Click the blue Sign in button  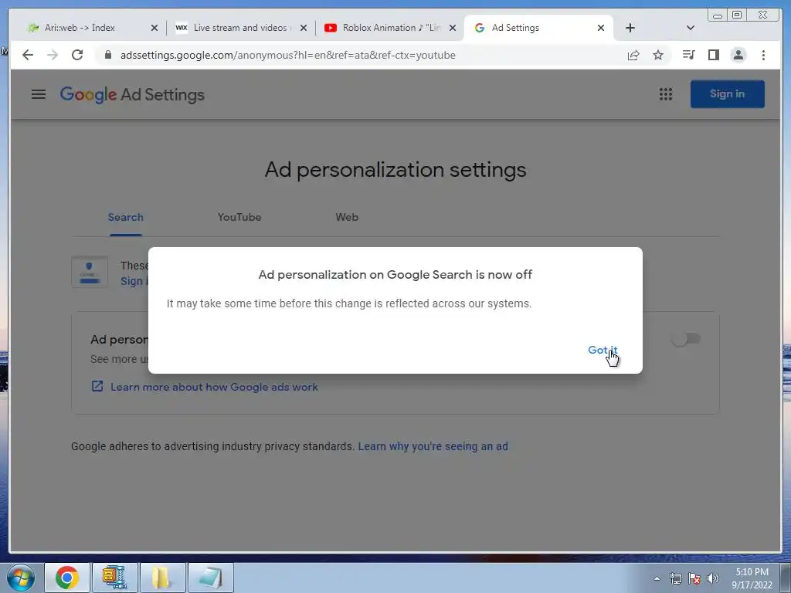point(728,93)
